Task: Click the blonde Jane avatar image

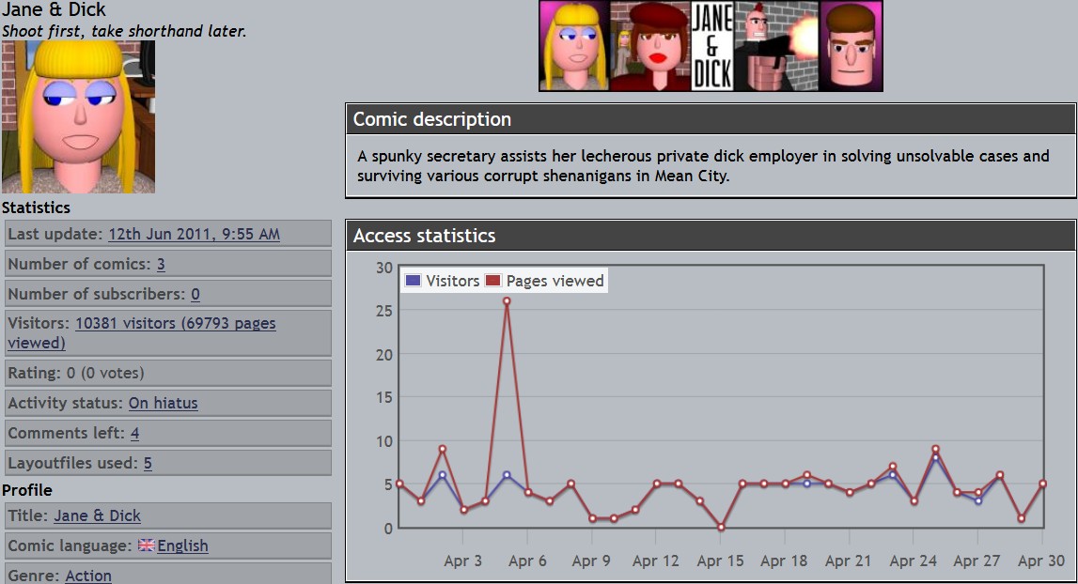Action: click(78, 116)
